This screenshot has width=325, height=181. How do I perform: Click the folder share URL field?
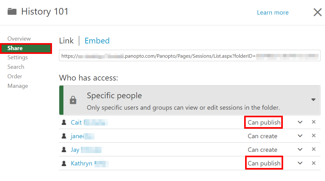[190, 56]
